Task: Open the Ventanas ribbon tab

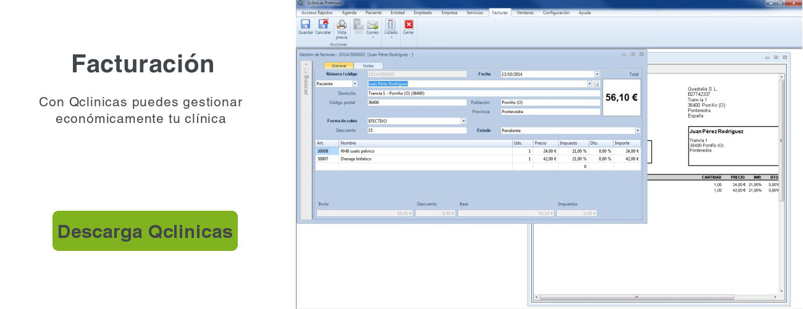Action: click(525, 12)
